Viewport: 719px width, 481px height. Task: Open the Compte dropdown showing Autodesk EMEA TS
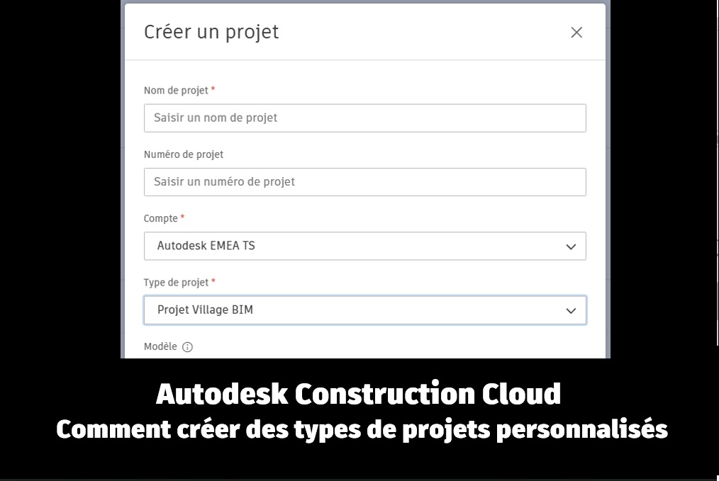365,246
